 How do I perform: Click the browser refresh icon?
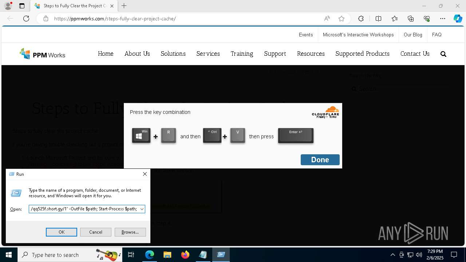pos(26,19)
